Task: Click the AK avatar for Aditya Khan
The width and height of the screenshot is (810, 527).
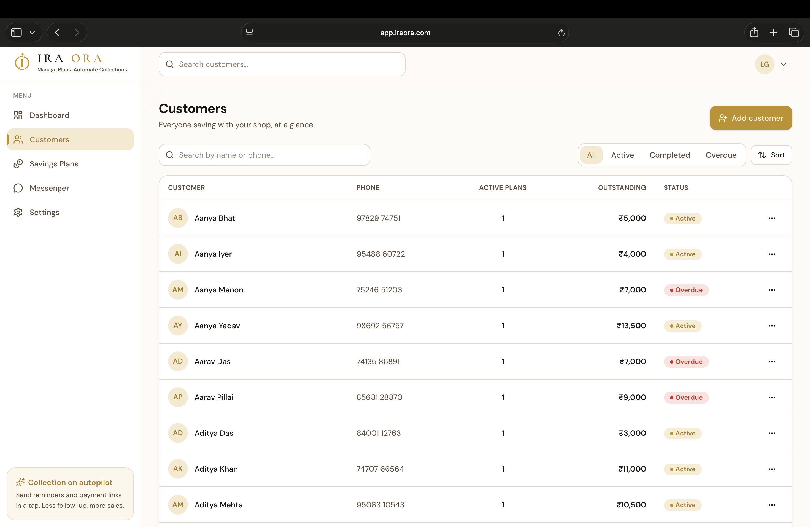Action: [178, 469]
